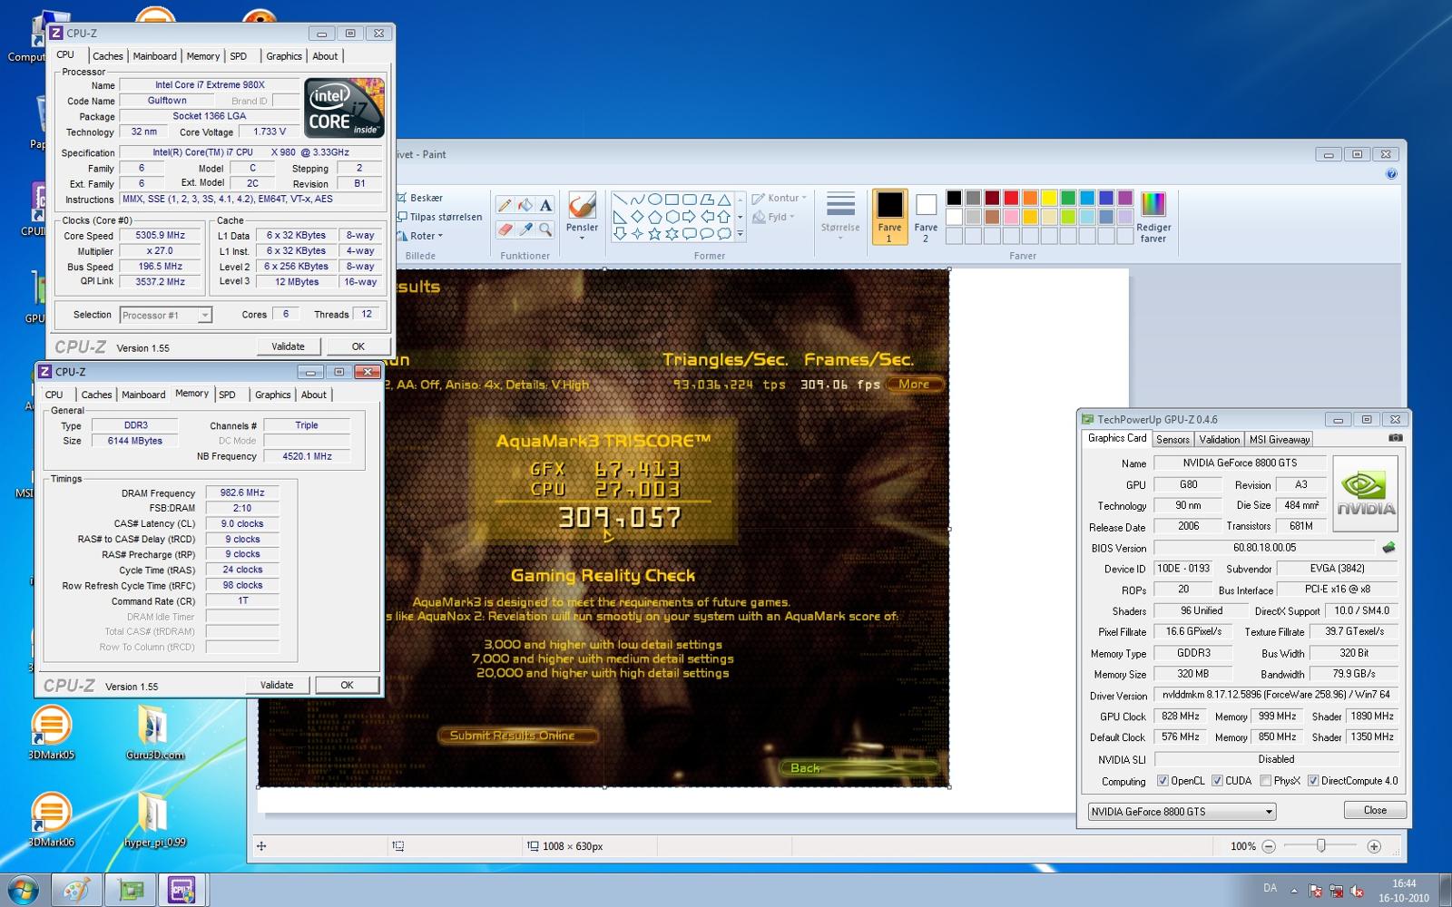1452x907 pixels.
Task: Open the Windows Start menu
Action: pos(22,891)
